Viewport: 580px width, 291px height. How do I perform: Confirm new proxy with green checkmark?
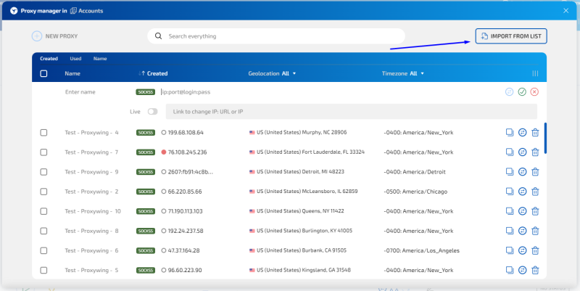(x=522, y=92)
